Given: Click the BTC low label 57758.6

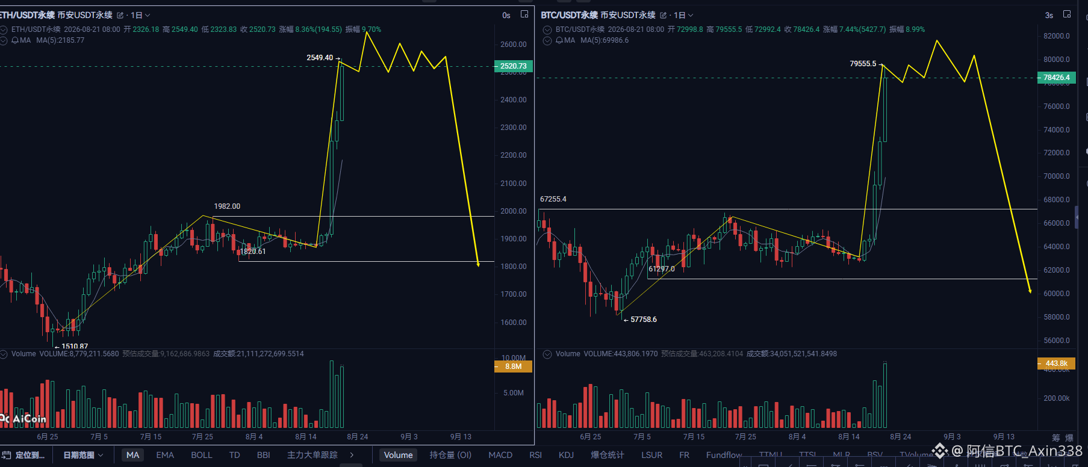Looking at the screenshot, I should [644, 320].
